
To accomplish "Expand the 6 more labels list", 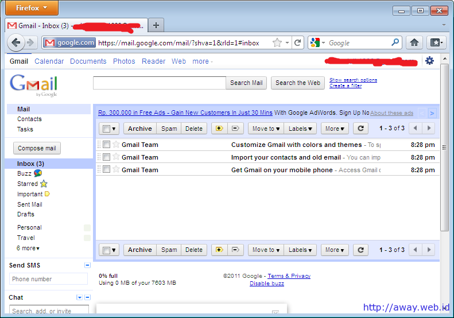I will click(28, 248).
